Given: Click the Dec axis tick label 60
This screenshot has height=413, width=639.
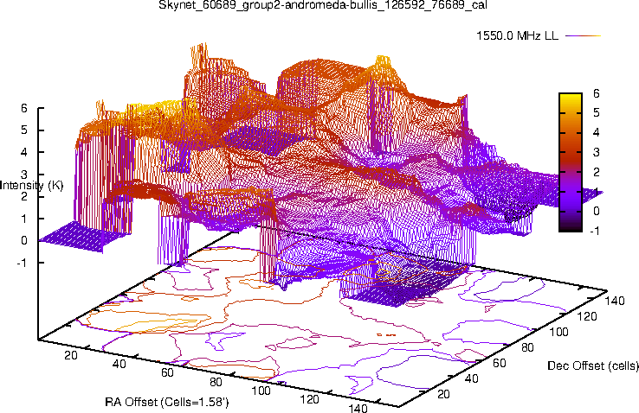Looking at the screenshot, I should [500, 363].
